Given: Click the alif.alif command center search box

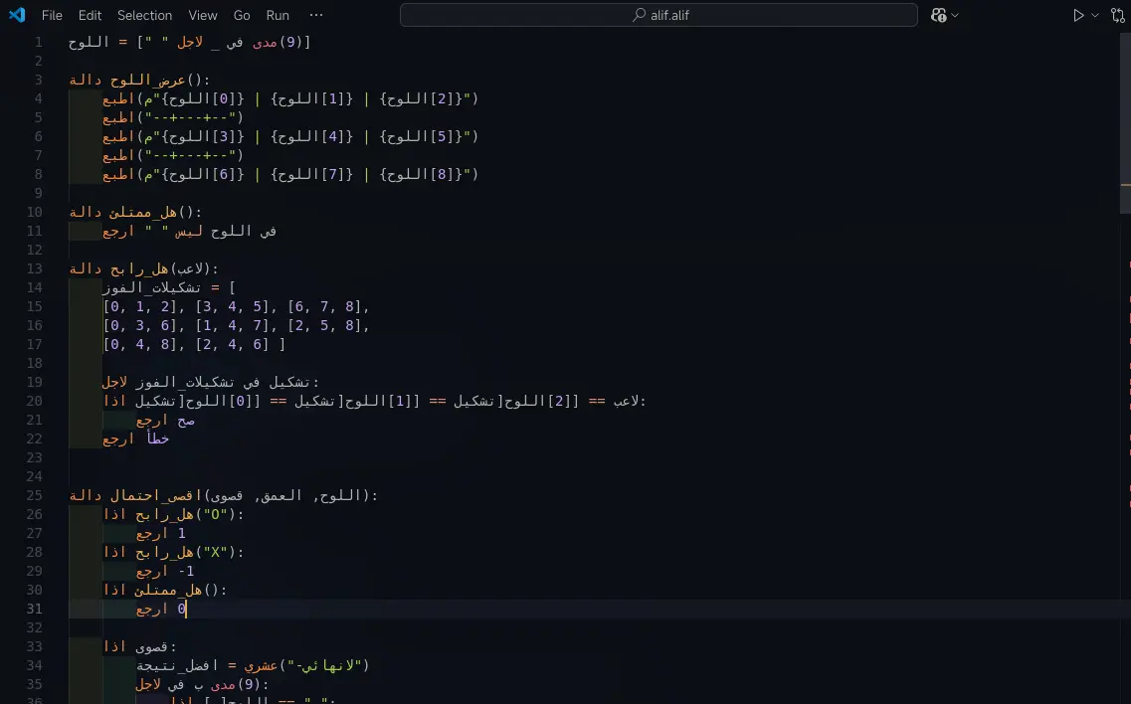Looking at the screenshot, I should pyautogui.click(x=659, y=15).
